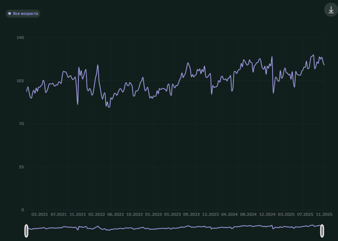Click the left range slider handle
The height and width of the screenshot is (241, 338).
point(26,231)
